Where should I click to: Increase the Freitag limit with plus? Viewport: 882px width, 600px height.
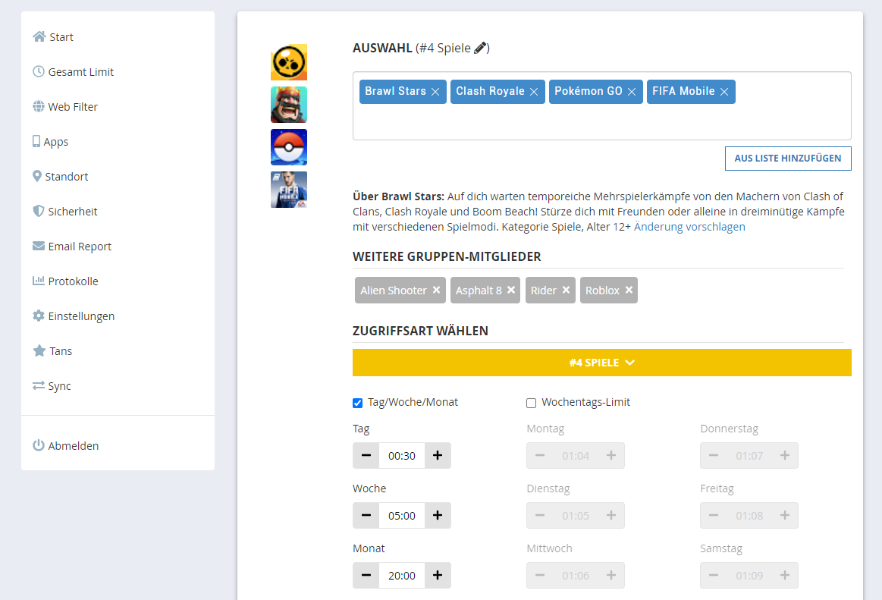click(x=785, y=516)
